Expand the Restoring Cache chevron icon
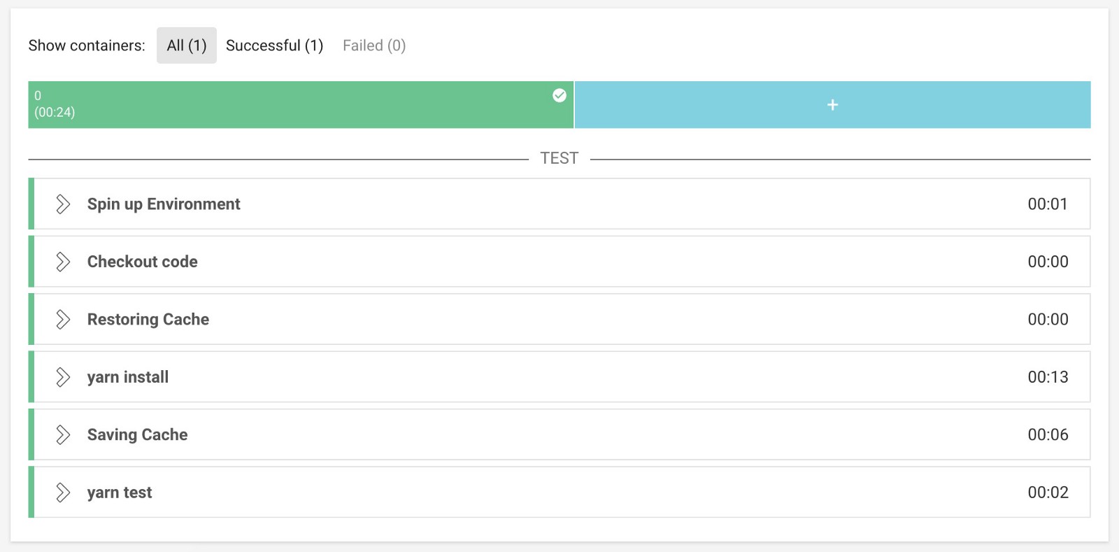1119x552 pixels. (x=63, y=320)
